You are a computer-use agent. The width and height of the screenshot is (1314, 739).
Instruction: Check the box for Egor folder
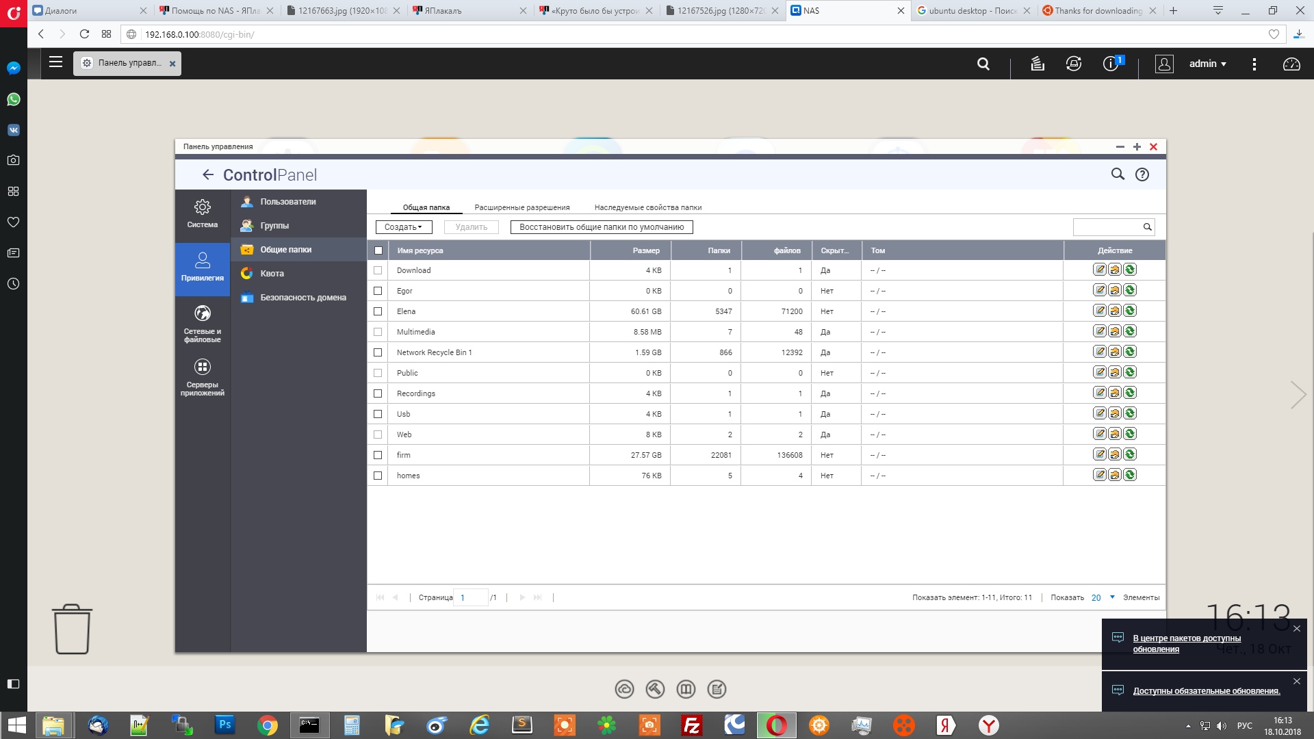(x=378, y=291)
